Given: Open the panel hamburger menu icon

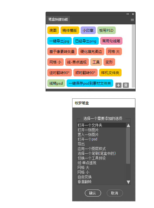Looking at the screenshot, I should pyautogui.click(x=132, y=20).
